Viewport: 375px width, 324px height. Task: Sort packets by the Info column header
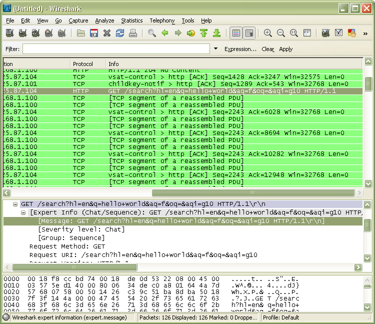pos(233,64)
